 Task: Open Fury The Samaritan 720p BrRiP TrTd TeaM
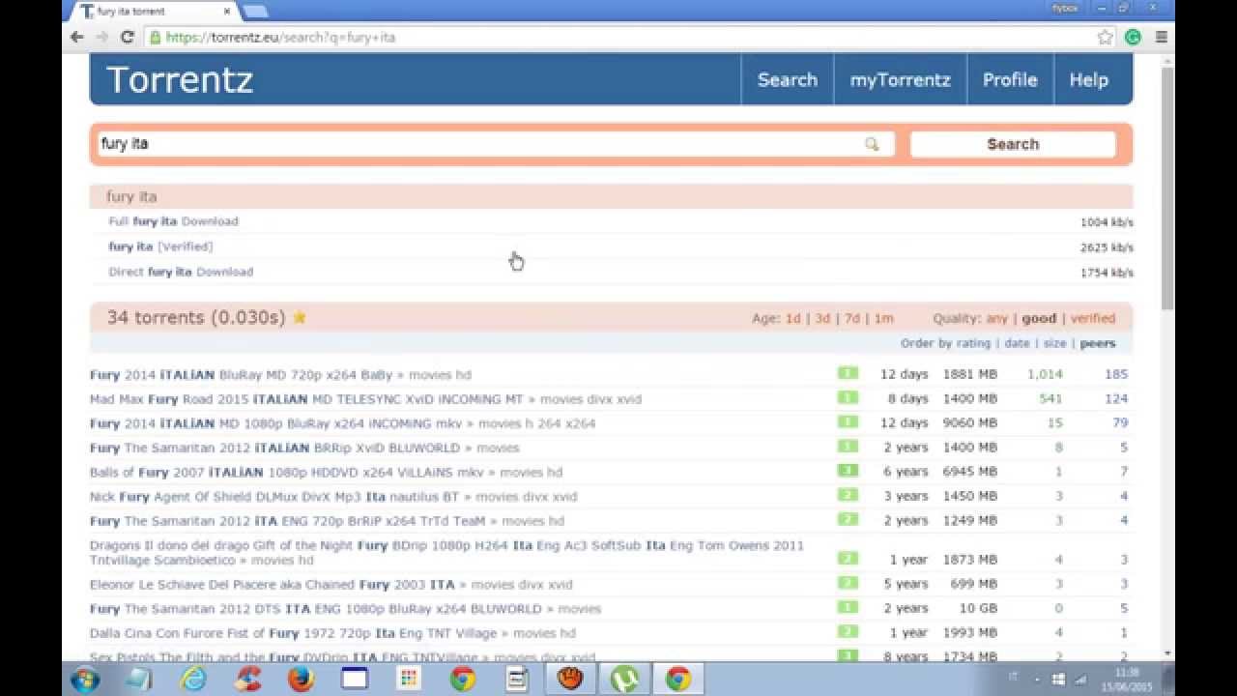point(287,520)
